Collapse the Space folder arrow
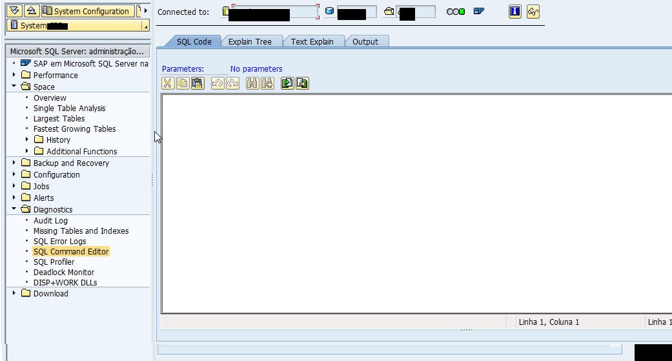Viewport: 672px width, 361px height. point(14,86)
